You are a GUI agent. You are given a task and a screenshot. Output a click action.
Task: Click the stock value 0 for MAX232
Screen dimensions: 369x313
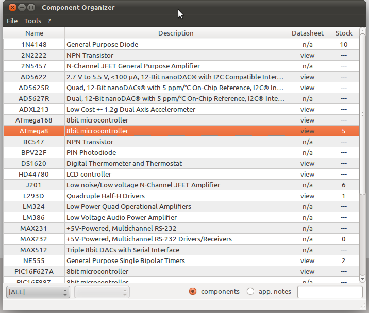click(x=344, y=239)
